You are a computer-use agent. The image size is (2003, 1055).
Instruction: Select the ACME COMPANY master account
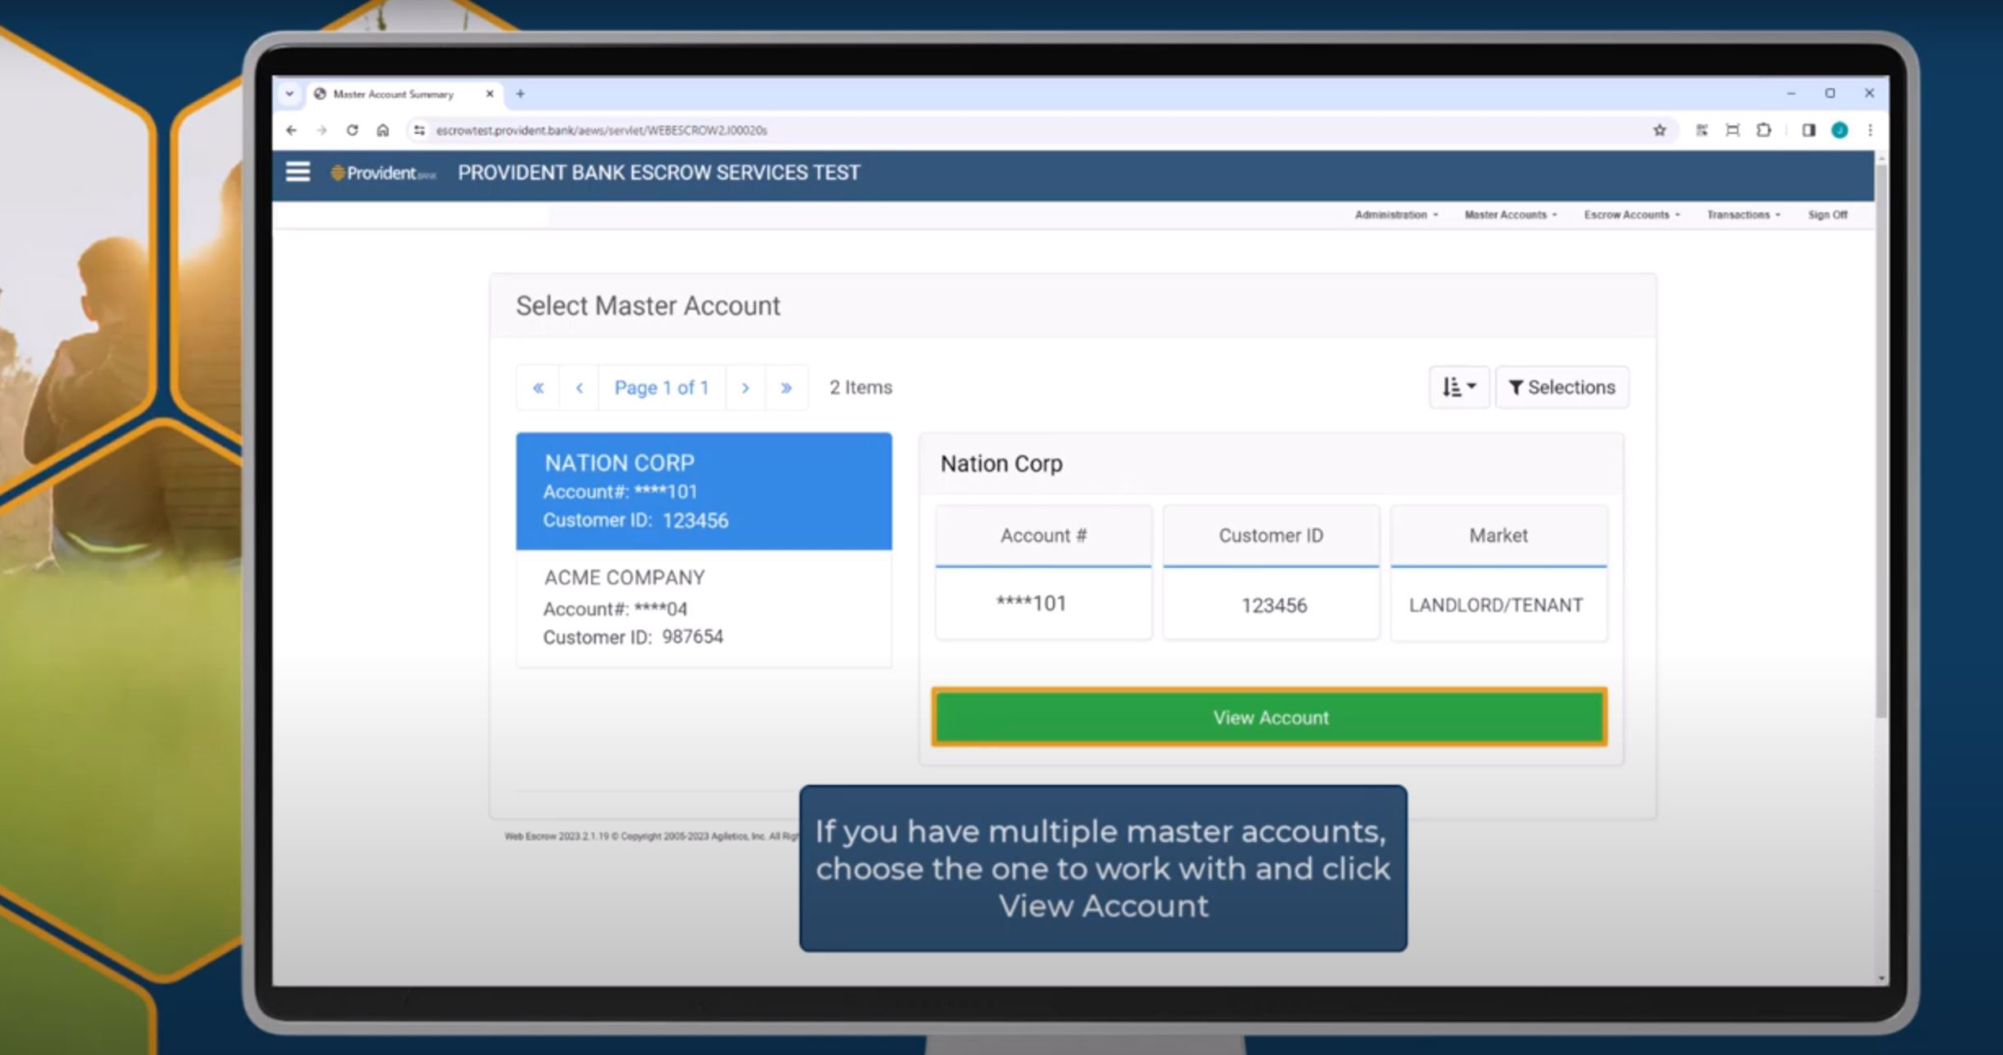(704, 608)
